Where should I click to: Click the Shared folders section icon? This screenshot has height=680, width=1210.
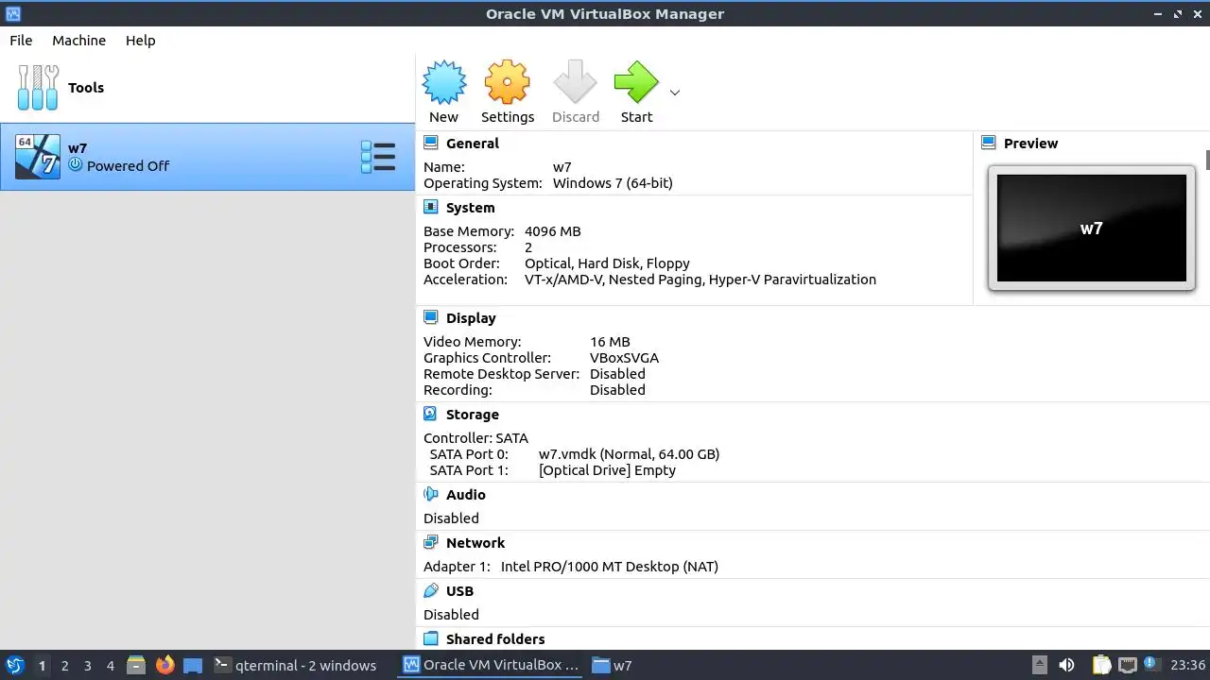tap(431, 638)
